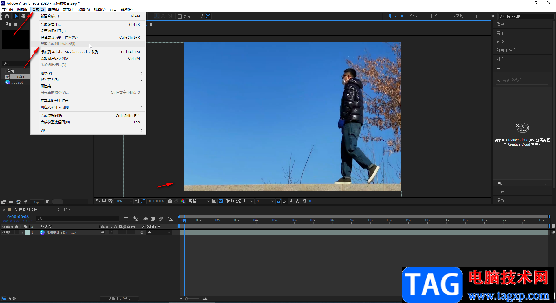Open the 完整 resolution dropdown
Image resolution: width=556 pixels, height=303 pixels.
point(199,201)
